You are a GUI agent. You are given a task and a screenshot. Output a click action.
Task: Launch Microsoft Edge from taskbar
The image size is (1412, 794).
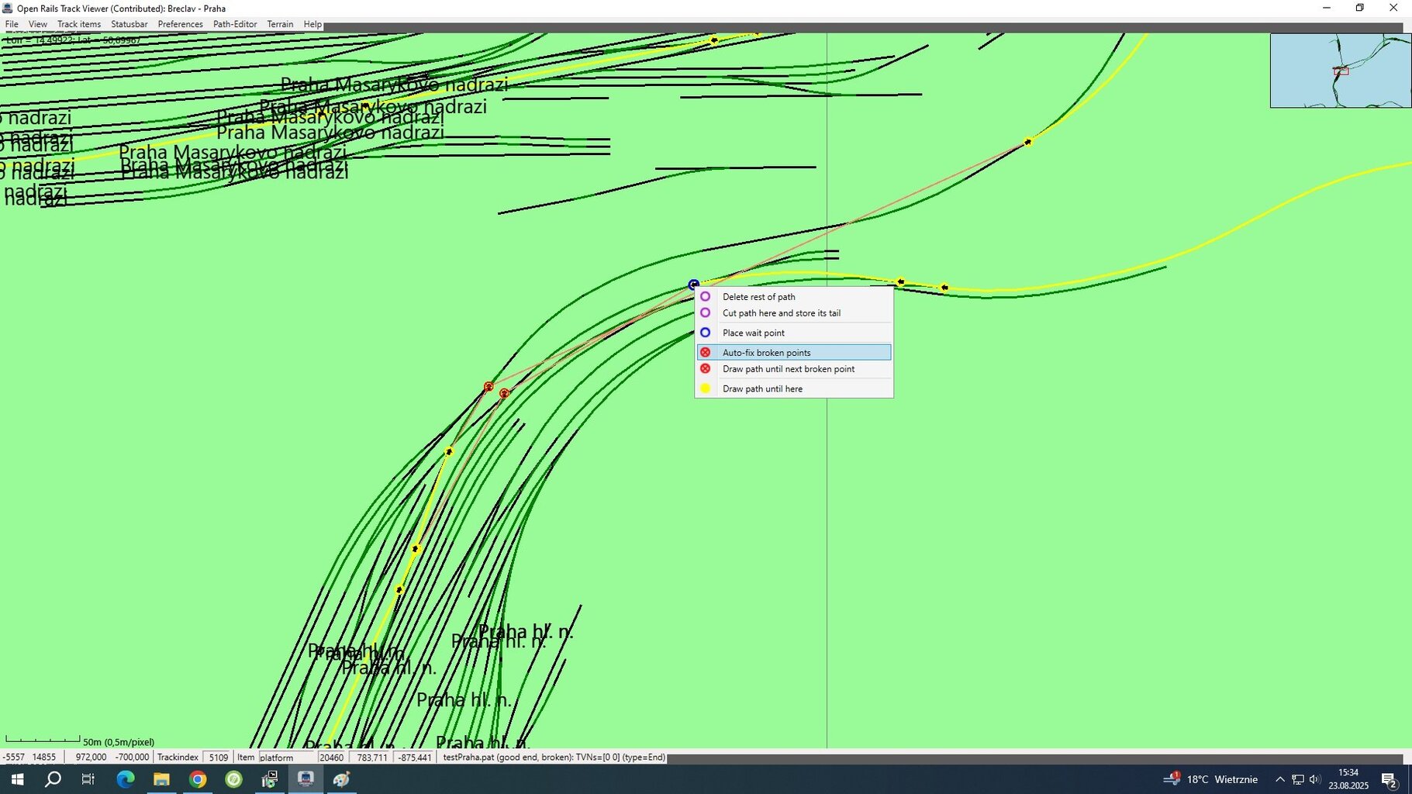point(126,779)
